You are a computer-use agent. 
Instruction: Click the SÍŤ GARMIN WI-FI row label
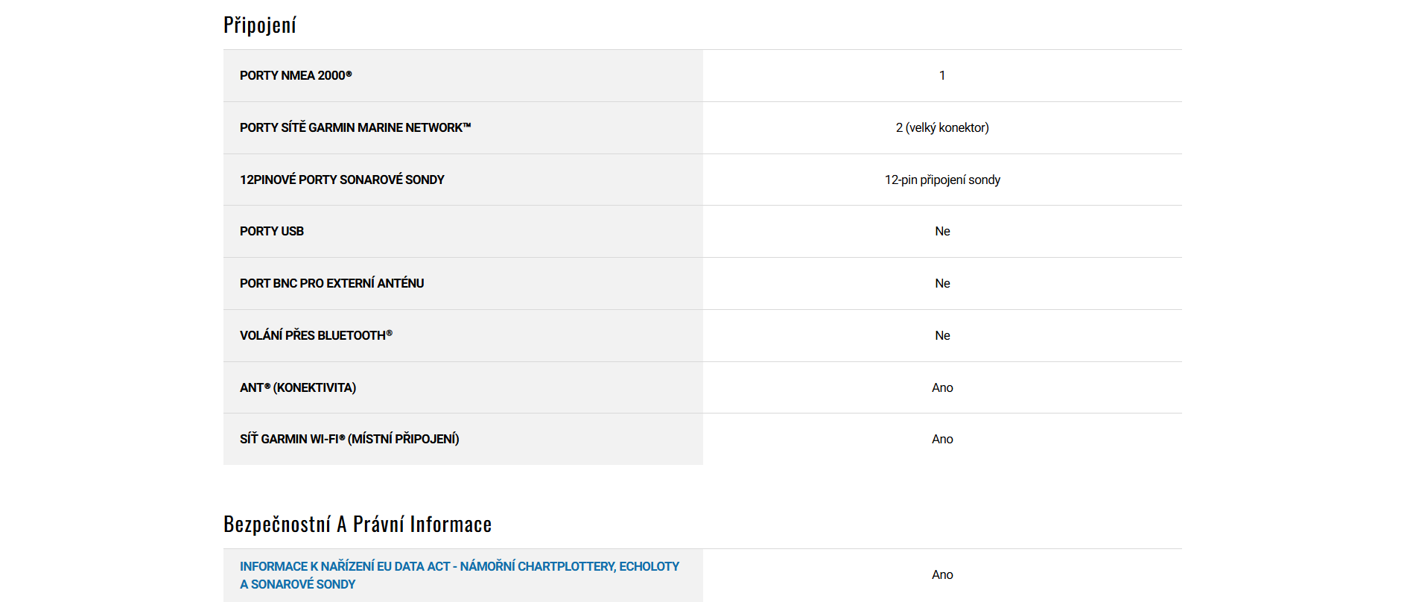pyautogui.click(x=349, y=439)
